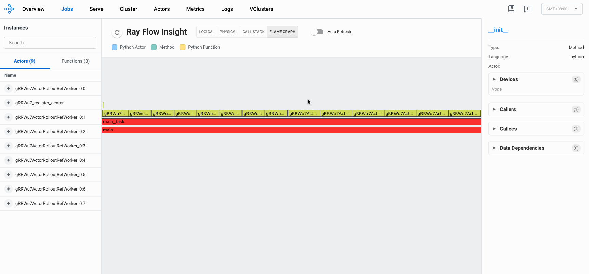Select the Functions (3) tab
Viewport: 589px width, 274px height.
pyautogui.click(x=76, y=61)
